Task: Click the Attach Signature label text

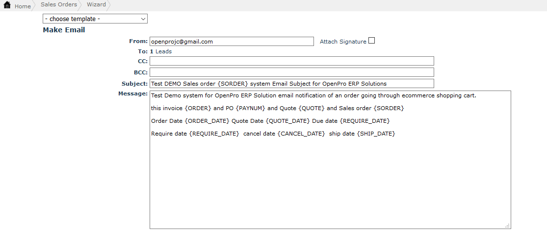Action: [343, 42]
